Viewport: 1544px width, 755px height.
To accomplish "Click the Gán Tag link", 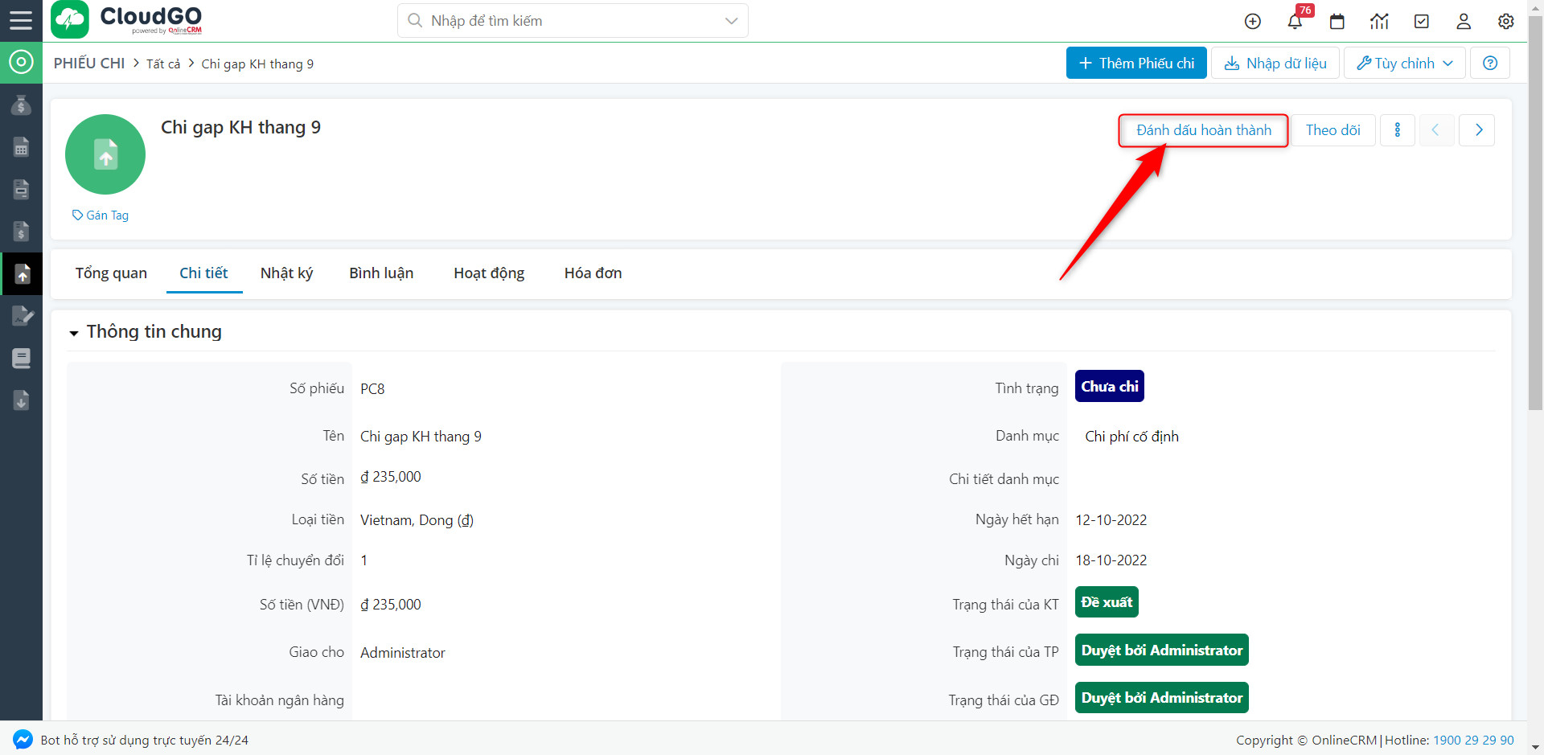I will [101, 215].
